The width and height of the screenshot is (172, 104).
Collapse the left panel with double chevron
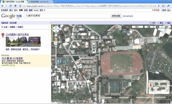pyautogui.click(x=50, y=23)
